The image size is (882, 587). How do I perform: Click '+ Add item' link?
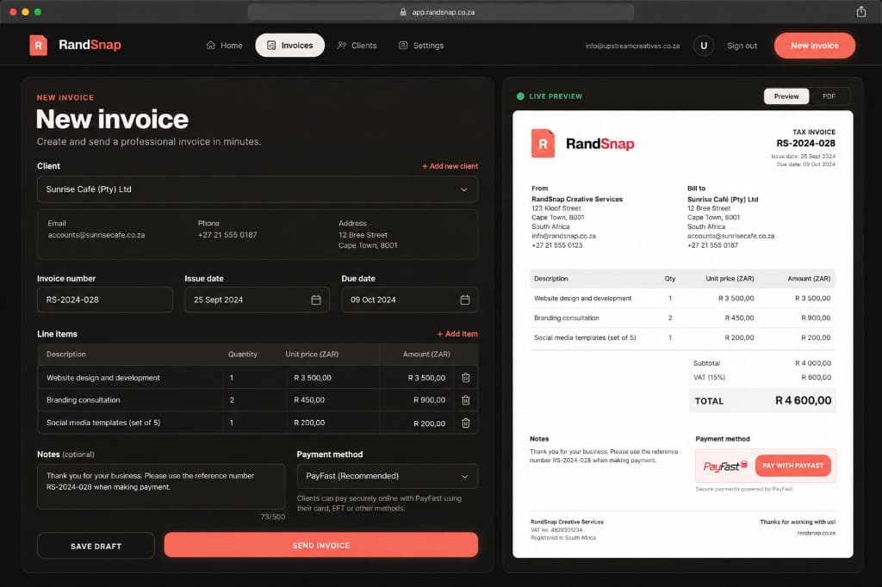pos(457,334)
